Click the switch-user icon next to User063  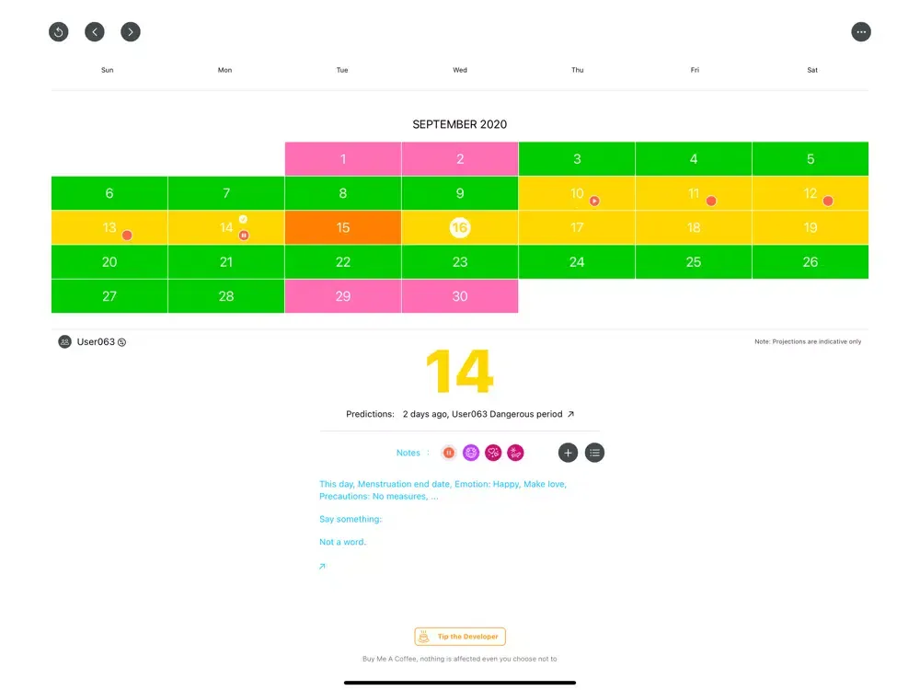pos(122,342)
